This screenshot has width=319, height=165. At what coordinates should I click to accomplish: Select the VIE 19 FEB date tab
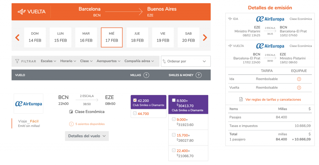click(163, 37)
